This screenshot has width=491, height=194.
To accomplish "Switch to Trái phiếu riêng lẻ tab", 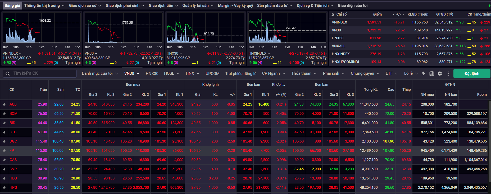I will tap(241, 74).
